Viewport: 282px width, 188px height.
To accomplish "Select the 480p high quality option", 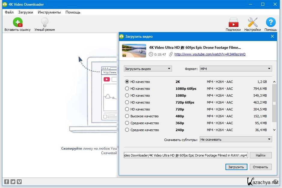I will [x=127, y=116].
